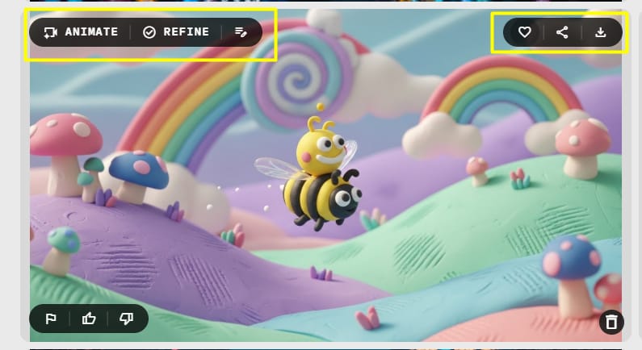Screen dimensions: 642x350
Task: Open the edit prompt pencil icon
Action: 241,32
